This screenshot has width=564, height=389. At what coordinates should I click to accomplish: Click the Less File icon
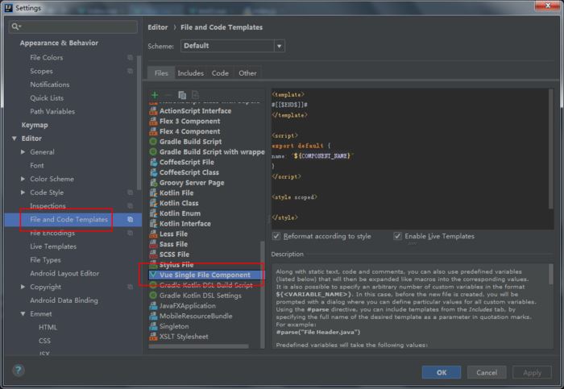154,234
